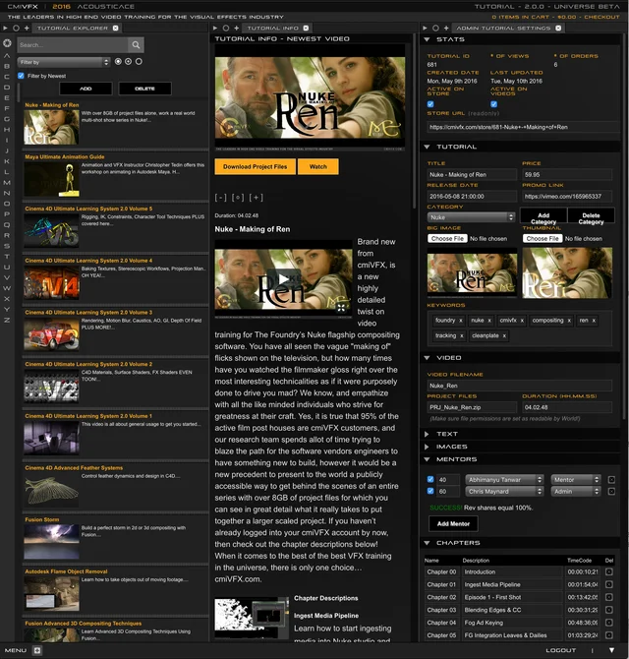Click the [+] enlarge icon under Watch button
Viewport: 629px width, 659px height.
[256, 197]
